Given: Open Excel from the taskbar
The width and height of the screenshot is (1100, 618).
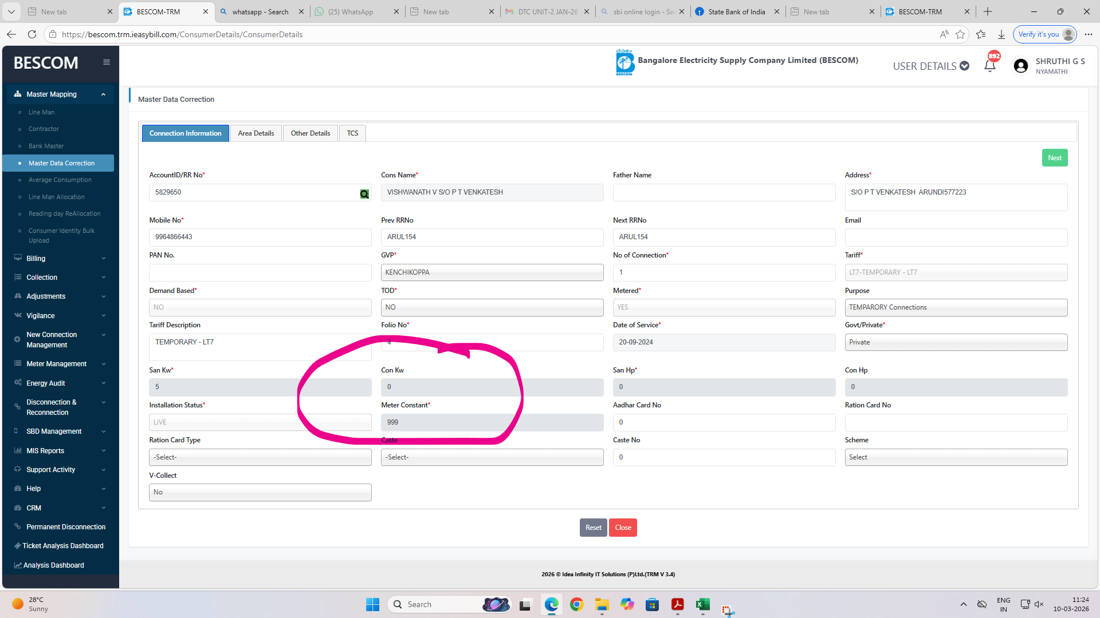Looking at the screenshot, I should [702, 604].
